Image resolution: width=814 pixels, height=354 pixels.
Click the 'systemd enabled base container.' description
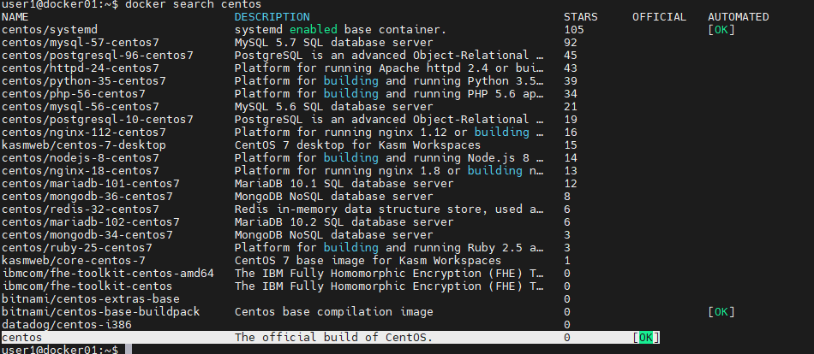click(x=340, y=30)
